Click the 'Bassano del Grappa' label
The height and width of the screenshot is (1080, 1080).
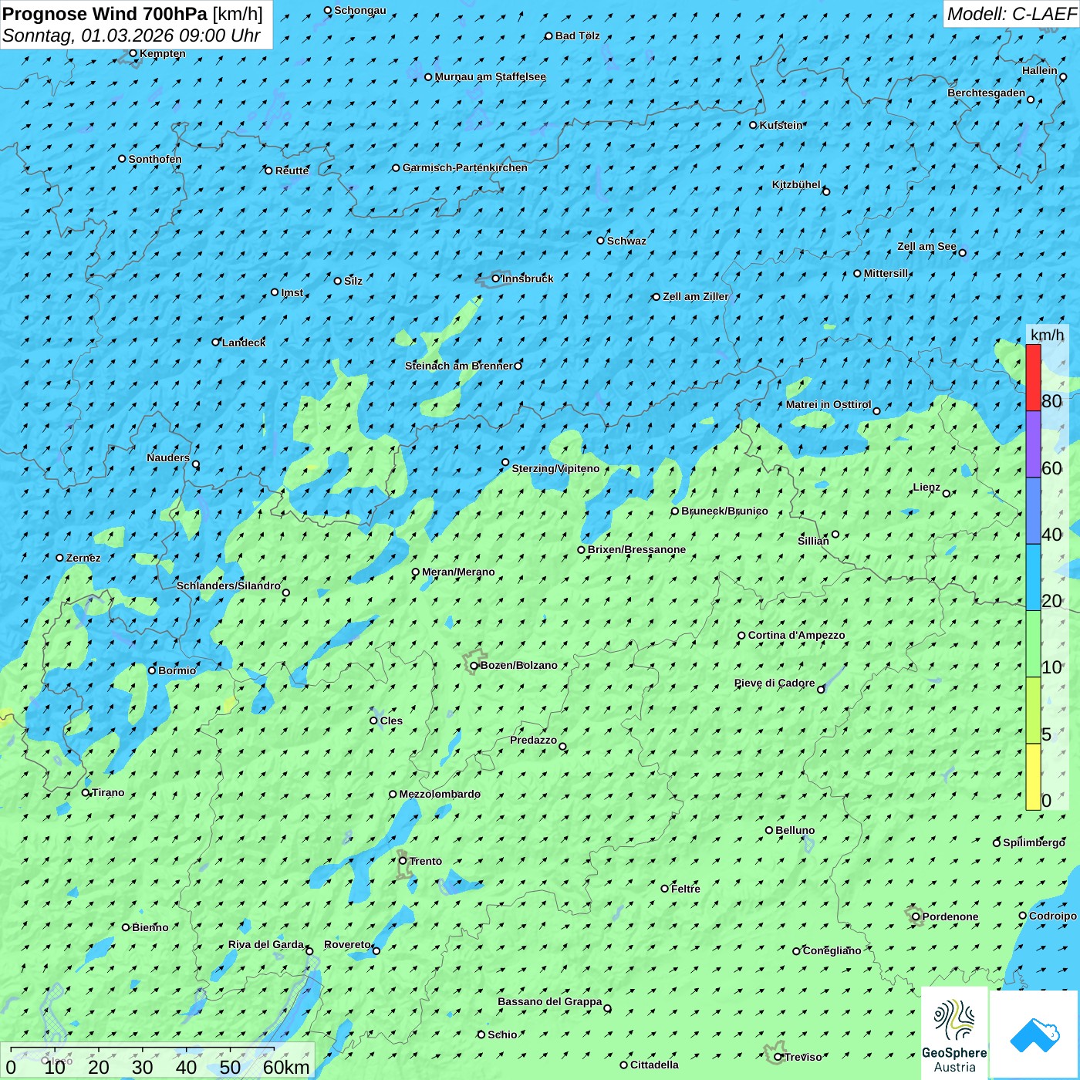click(550, 1001)
